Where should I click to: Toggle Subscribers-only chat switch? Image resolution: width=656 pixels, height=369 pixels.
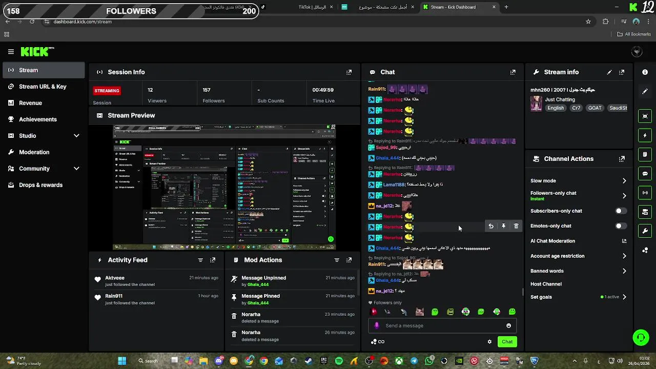pyautogui.click(x=621, y=211)
